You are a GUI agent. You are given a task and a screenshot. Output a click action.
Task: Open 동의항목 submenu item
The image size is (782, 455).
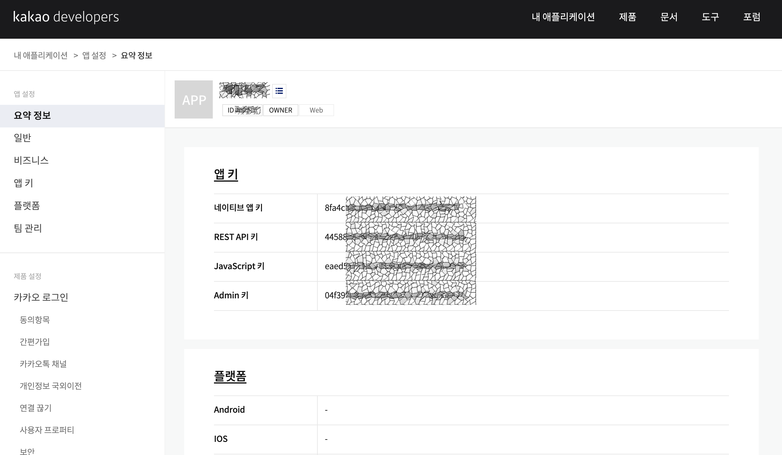(x=35, y=320)
